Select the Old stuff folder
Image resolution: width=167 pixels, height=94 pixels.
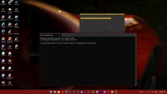10,61
